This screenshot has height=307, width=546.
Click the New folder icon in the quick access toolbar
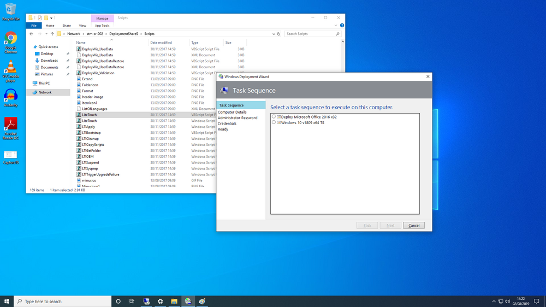46,18
